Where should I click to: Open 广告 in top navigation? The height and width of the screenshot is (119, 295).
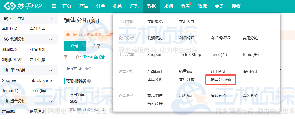coord(135,6)
